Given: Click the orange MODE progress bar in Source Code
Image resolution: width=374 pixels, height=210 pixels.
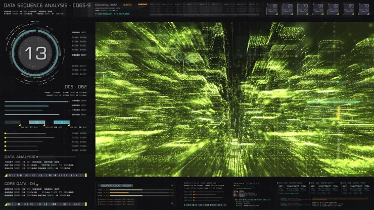Looking at the screenshot, I should coord(119,193).
